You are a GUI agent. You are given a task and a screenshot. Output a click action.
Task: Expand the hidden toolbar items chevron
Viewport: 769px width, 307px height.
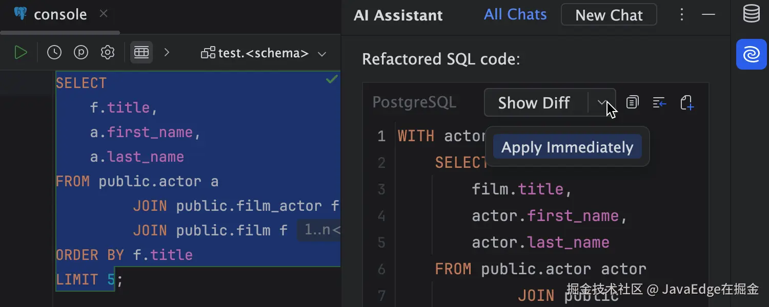167,52
